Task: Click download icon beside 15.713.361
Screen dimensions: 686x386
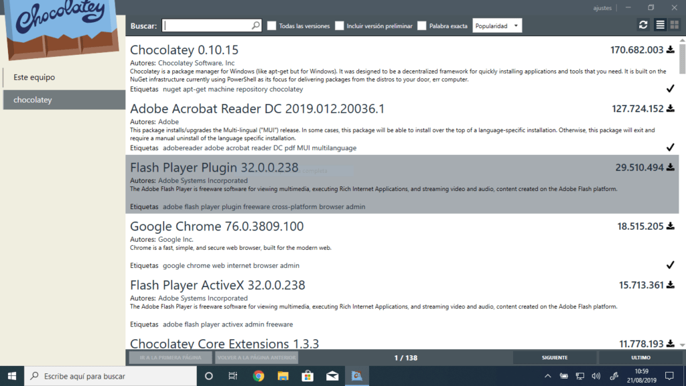Action: click(670, 285)
